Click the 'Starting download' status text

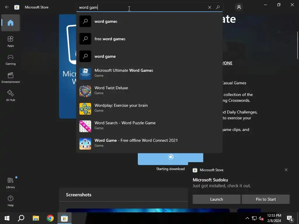coord(171,169)
